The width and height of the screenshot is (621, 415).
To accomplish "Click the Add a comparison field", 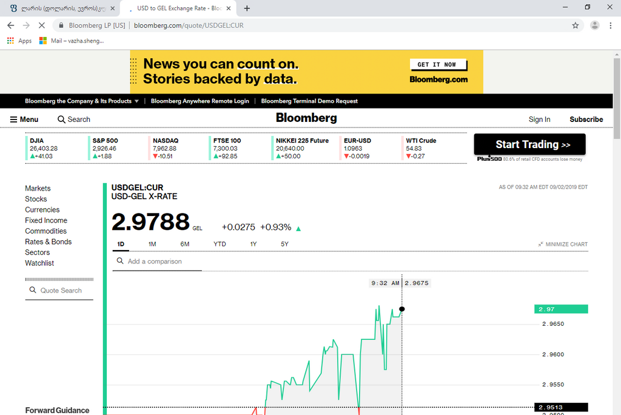I will pyautogui.click(x=157, y=261).
